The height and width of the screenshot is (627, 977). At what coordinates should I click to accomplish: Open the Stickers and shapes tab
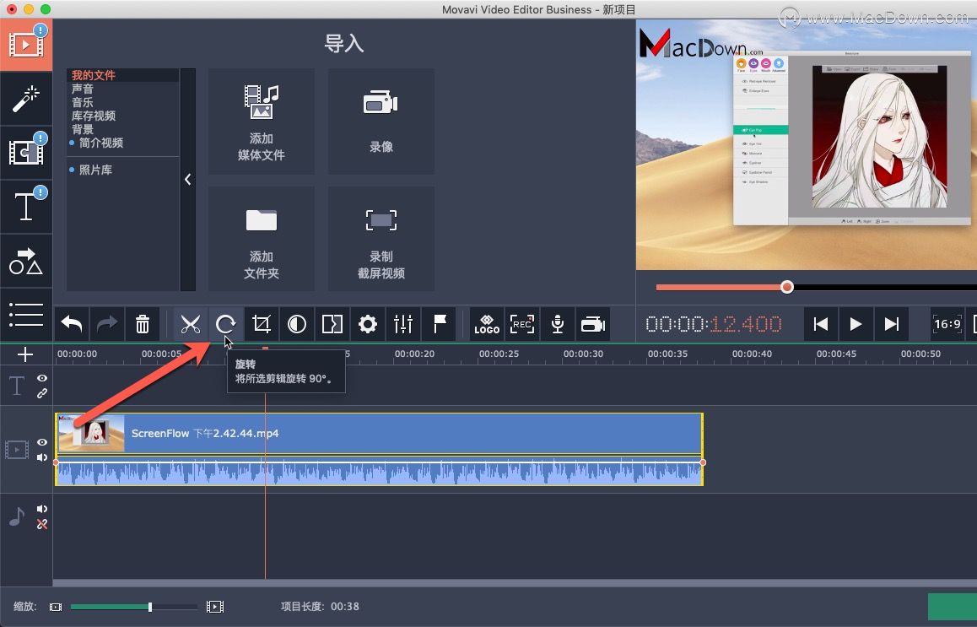[x=26, y=261]
